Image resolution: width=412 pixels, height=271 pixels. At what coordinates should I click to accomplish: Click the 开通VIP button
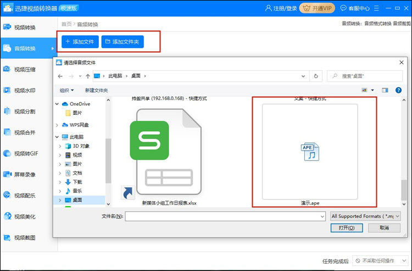point(317,8)
